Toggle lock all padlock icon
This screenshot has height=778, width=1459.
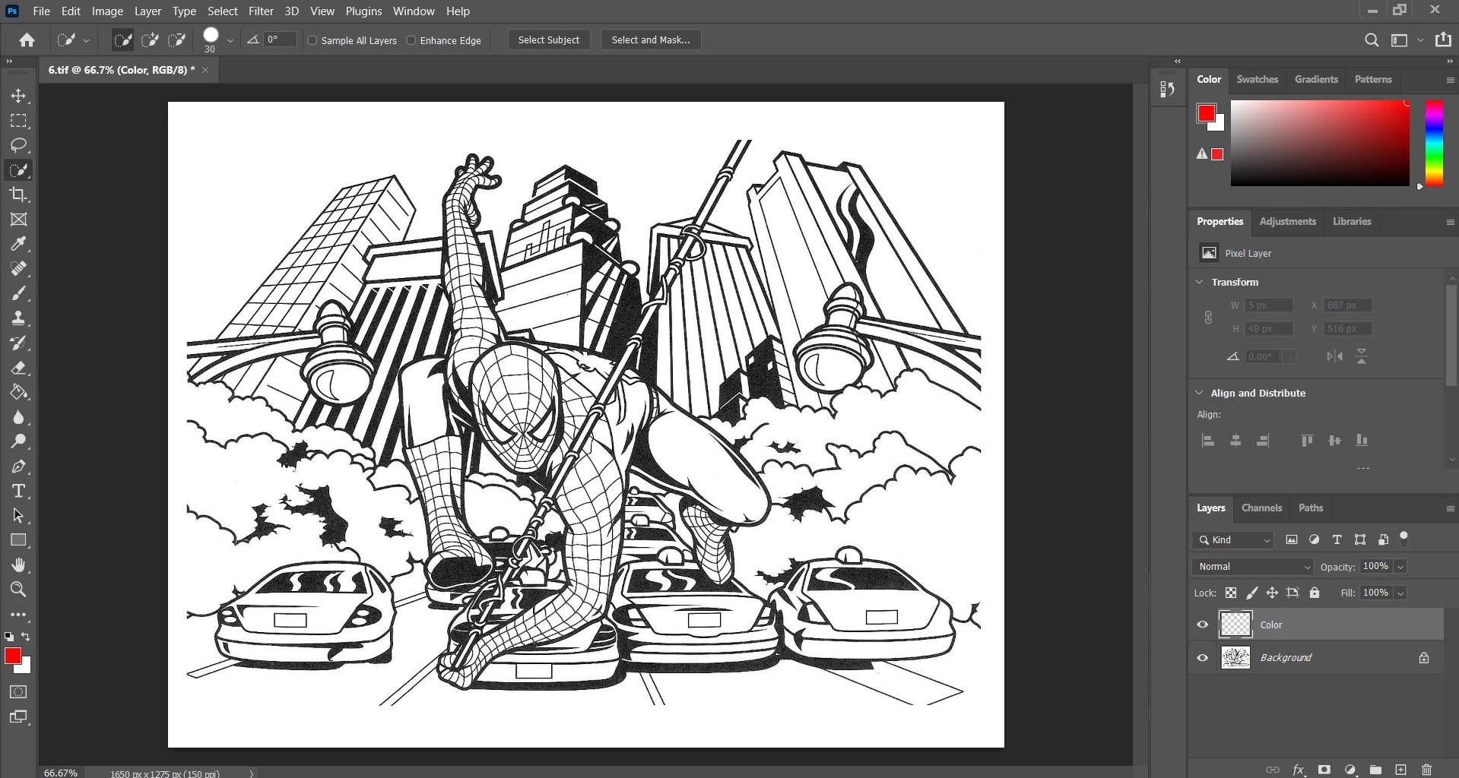1315,593
